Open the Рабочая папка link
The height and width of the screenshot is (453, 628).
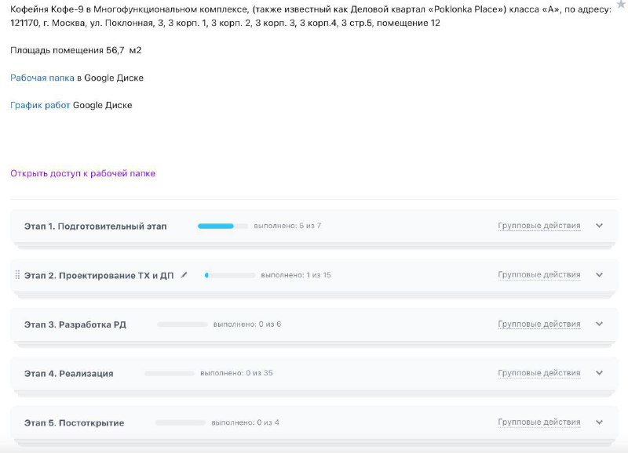(42, 78)
